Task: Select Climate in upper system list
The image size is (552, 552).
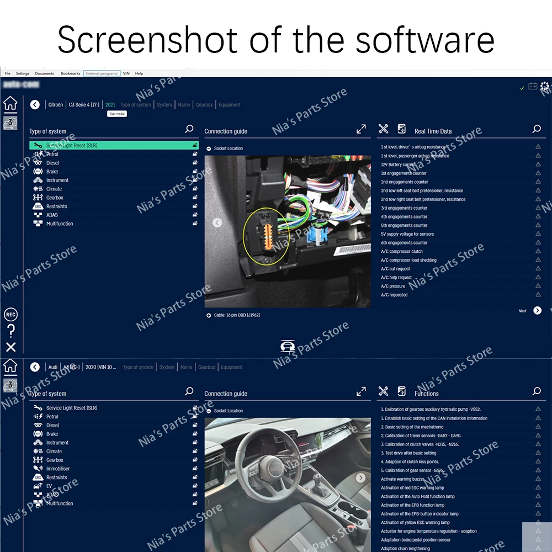Action: point(114,189)
